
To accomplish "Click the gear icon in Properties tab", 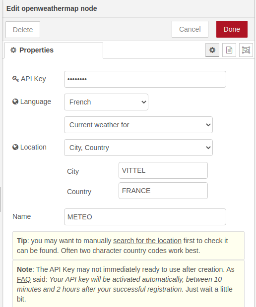I will 13,50.
